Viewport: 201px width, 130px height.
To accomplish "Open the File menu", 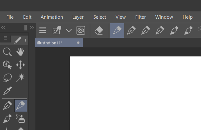I will 10,17.
